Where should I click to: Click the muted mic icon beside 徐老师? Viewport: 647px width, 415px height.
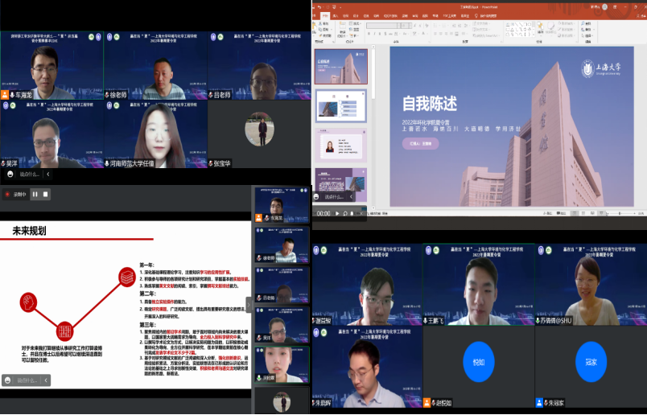pos(106,95)
